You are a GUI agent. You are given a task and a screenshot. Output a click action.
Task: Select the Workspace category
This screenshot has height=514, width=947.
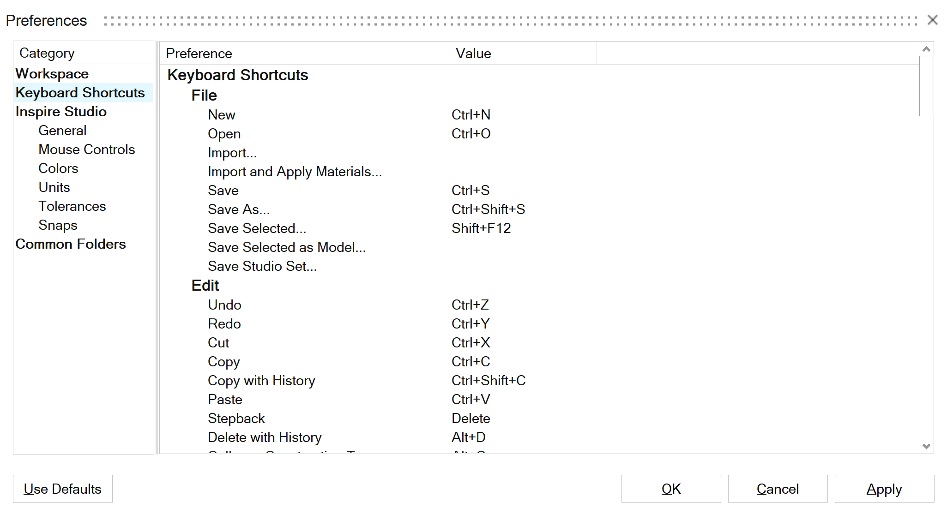point(52,74)
